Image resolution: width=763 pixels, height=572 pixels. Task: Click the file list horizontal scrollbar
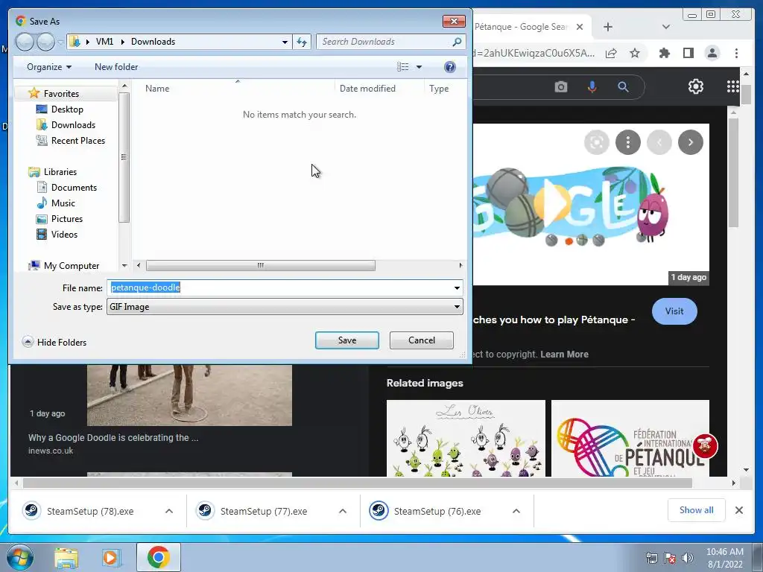260,266
